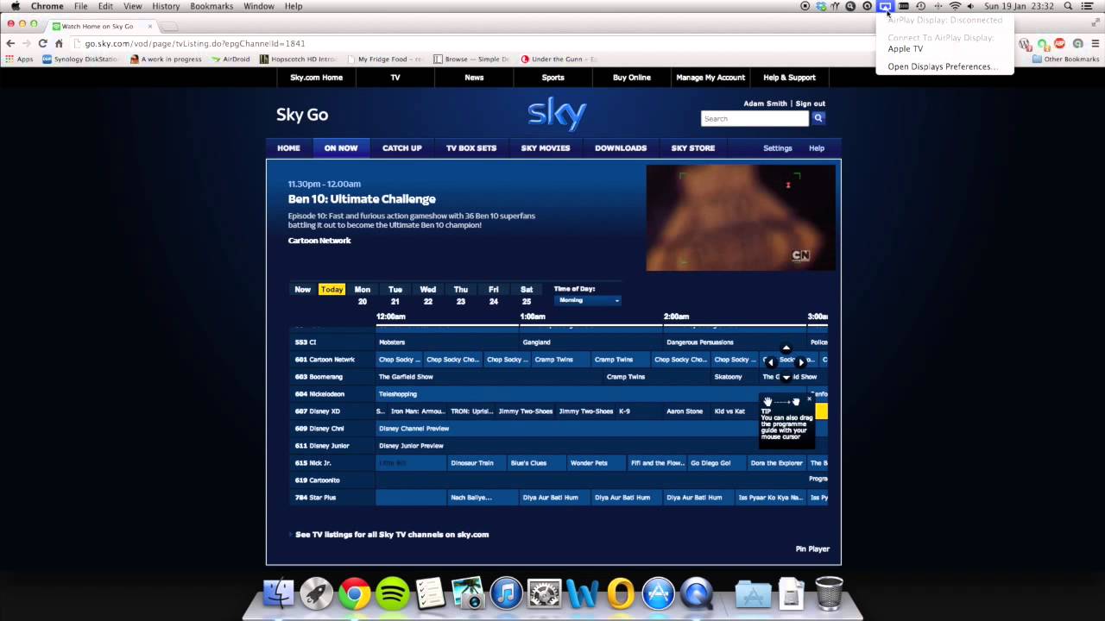Select Sat 25 in the day picker
This screenshot has height=621, width=1105.
tap(527, 295)
